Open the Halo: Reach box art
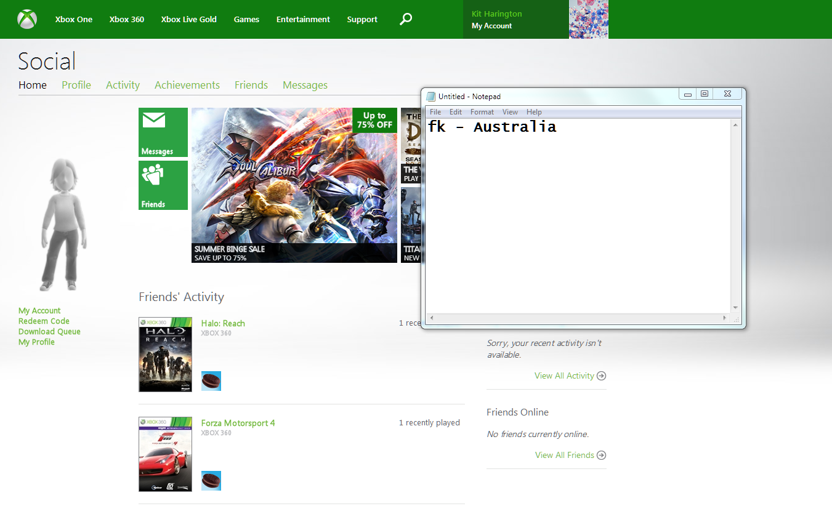The height and width of the screenshot is (514, 832). click(x=166, y=355)
